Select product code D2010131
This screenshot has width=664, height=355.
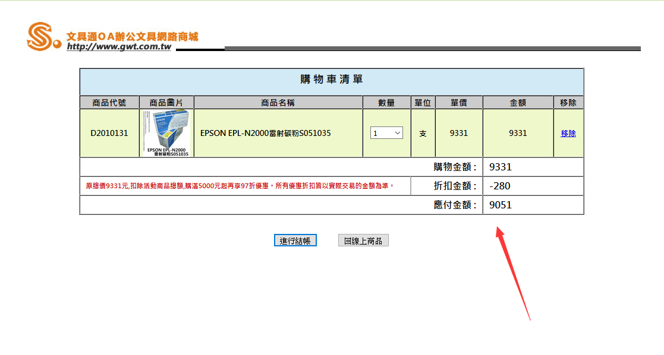point(109,134)
